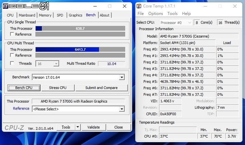Tick the Threads checkbox in CPU-Z
The image size is (245, 145).
(x=12, y=63)
